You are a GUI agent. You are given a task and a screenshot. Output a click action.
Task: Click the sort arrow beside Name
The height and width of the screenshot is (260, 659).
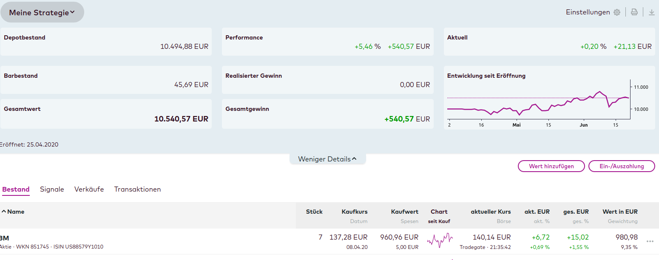pyautogui.click(x=4, y=212)
